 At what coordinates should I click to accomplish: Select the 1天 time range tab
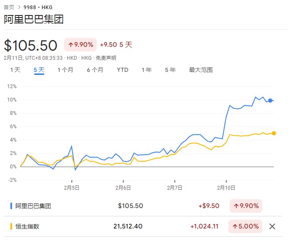[x=15, y=70]
